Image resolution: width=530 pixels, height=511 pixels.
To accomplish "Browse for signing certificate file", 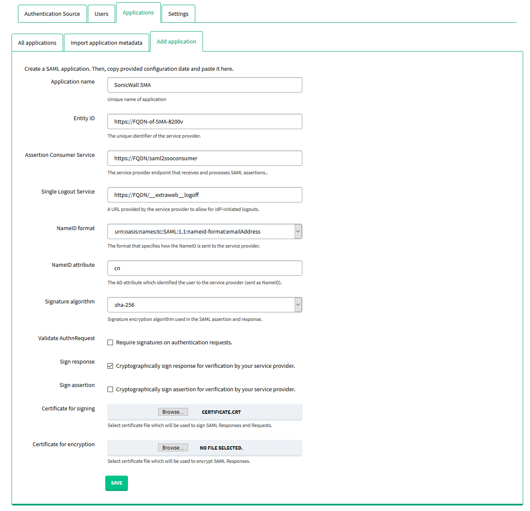I will click(x=173, y=412).
